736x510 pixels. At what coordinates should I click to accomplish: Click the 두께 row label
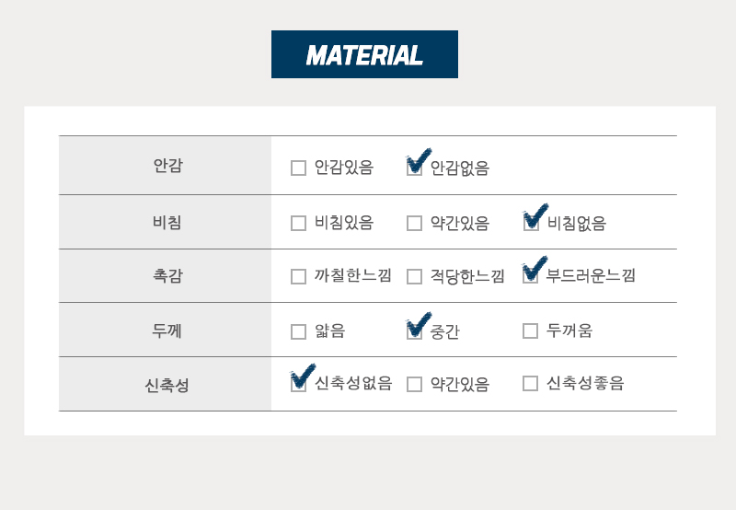[167, 330]
